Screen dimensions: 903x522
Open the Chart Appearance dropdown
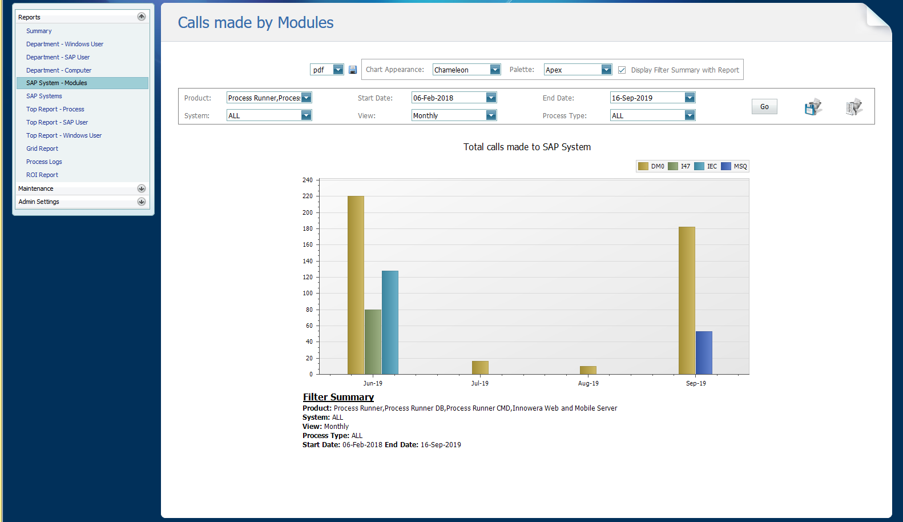495,70
